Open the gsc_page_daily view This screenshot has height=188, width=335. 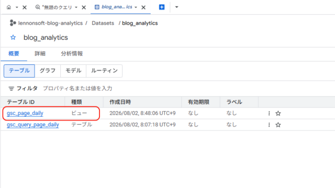(25, 113)
